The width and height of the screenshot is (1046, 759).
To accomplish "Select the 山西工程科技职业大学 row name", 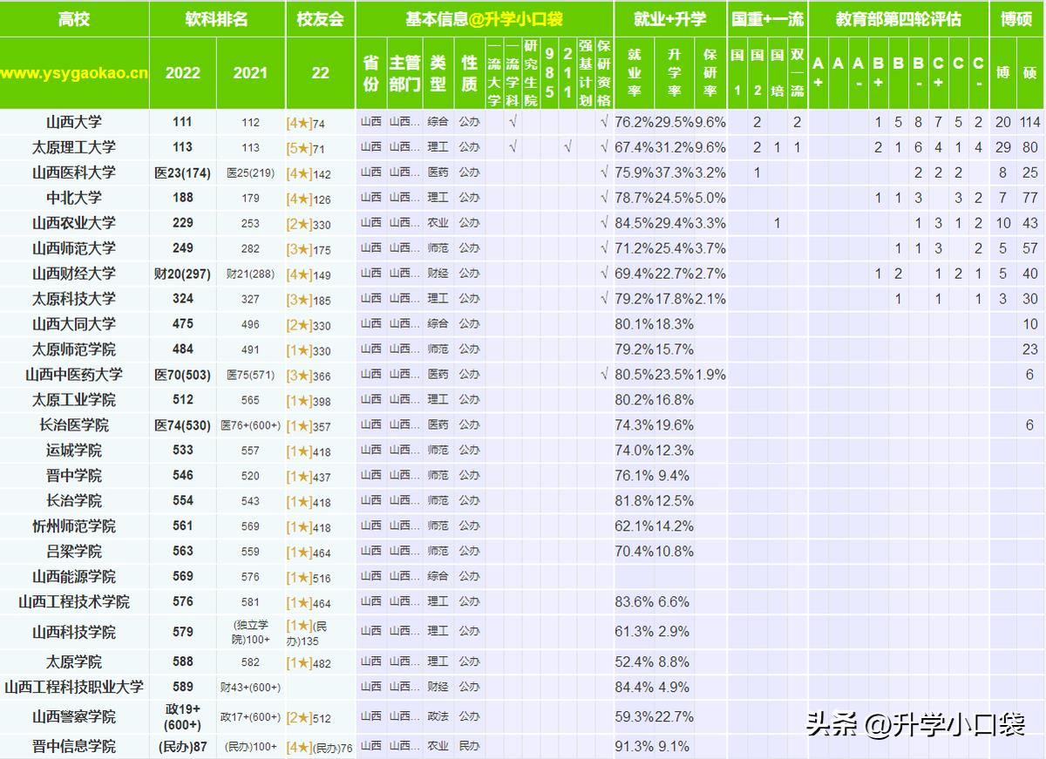I will 74,687.
